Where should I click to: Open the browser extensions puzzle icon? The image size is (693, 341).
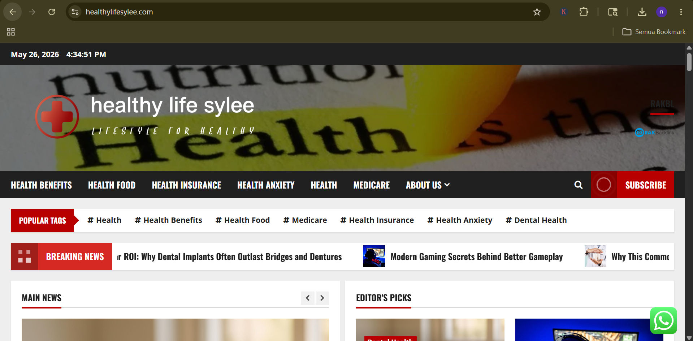pyautogui.click(x=584, y=12)
